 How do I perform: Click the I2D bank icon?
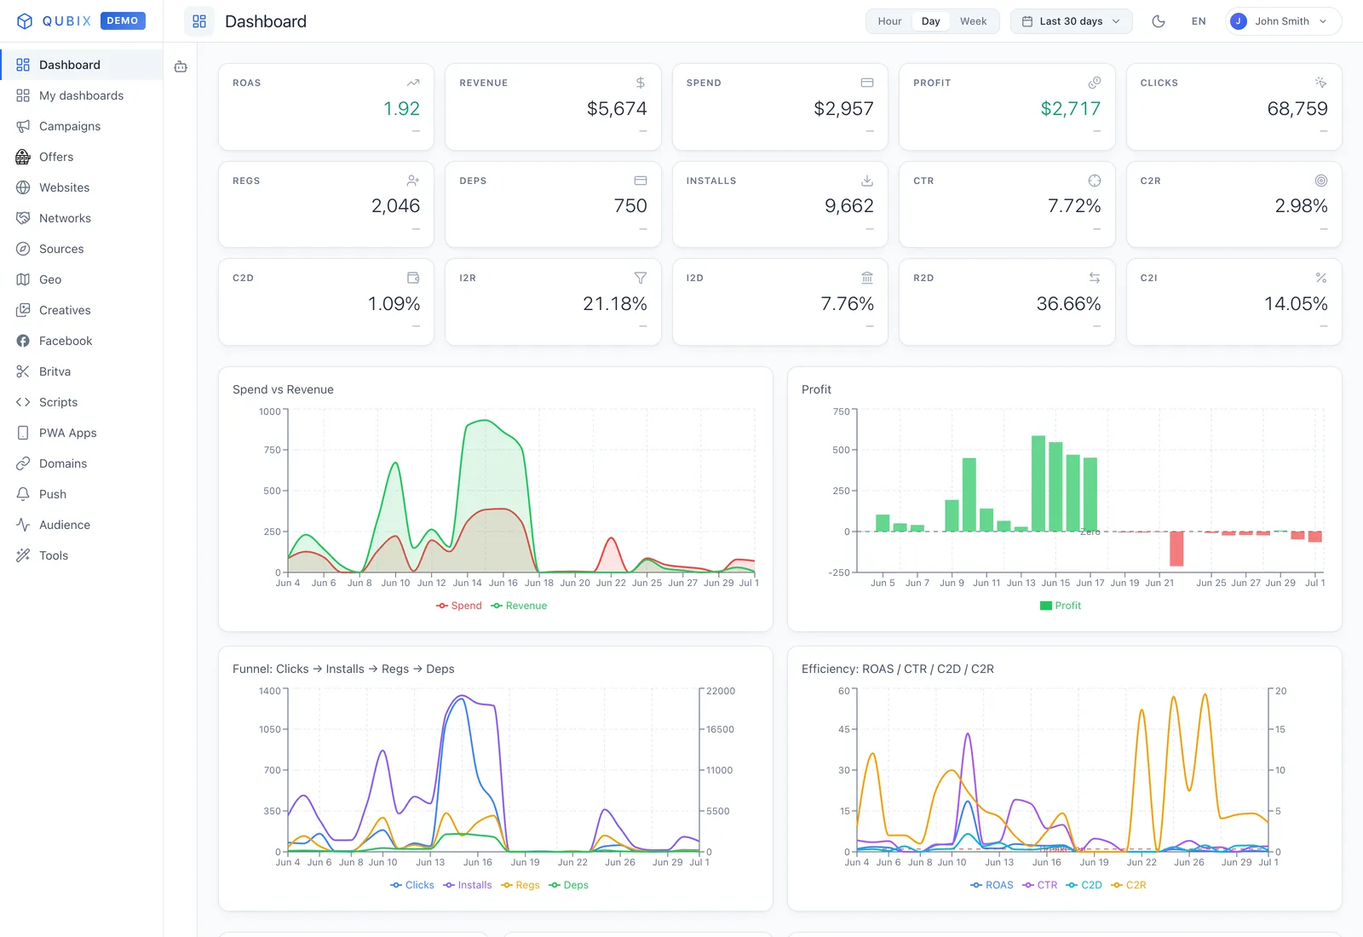867,278
